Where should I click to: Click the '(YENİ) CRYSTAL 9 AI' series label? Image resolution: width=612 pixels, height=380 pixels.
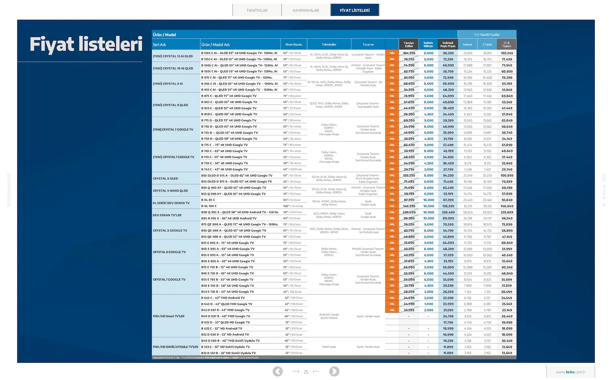[x=168, y=84]
